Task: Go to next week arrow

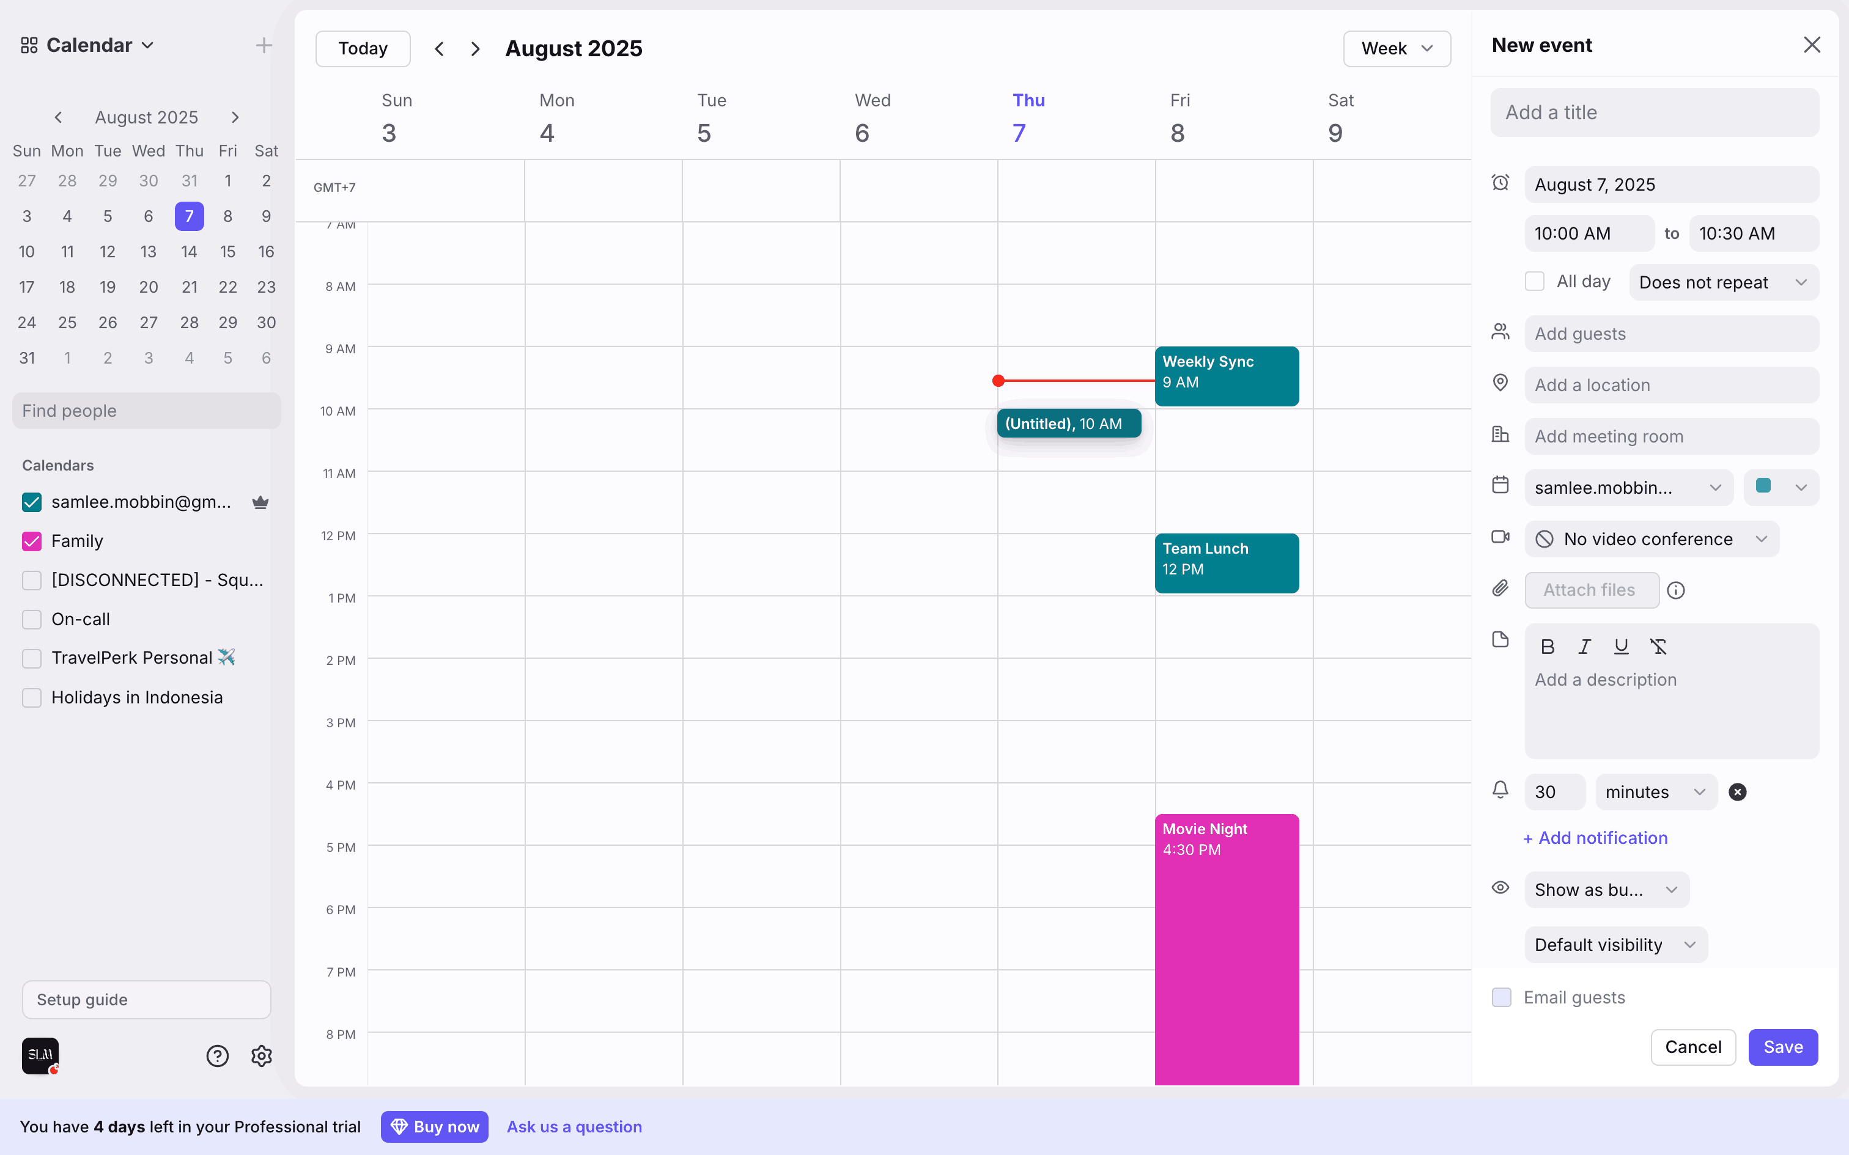Action: [475, 49]
